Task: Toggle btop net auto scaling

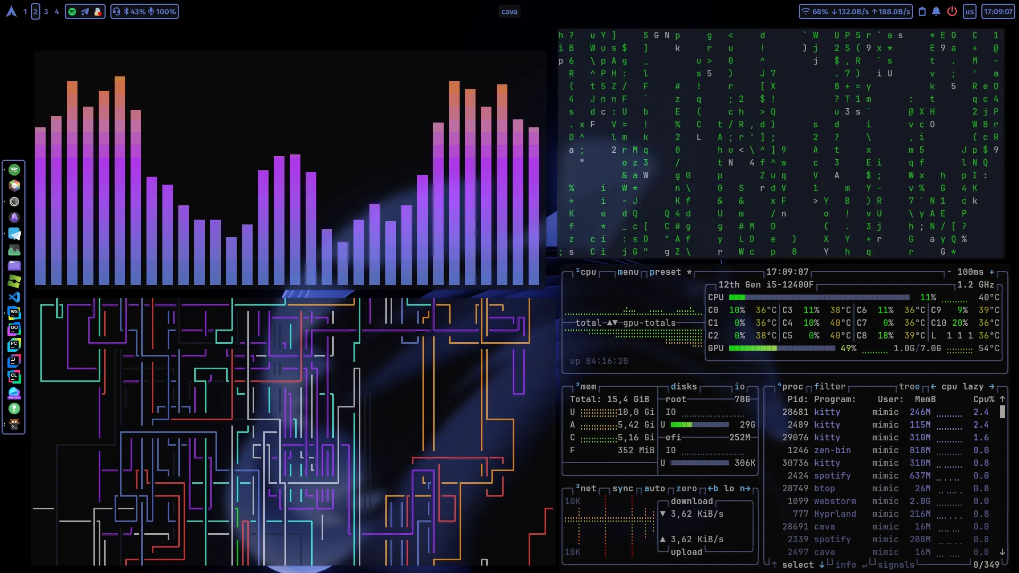Action: (x=654, y=489)
